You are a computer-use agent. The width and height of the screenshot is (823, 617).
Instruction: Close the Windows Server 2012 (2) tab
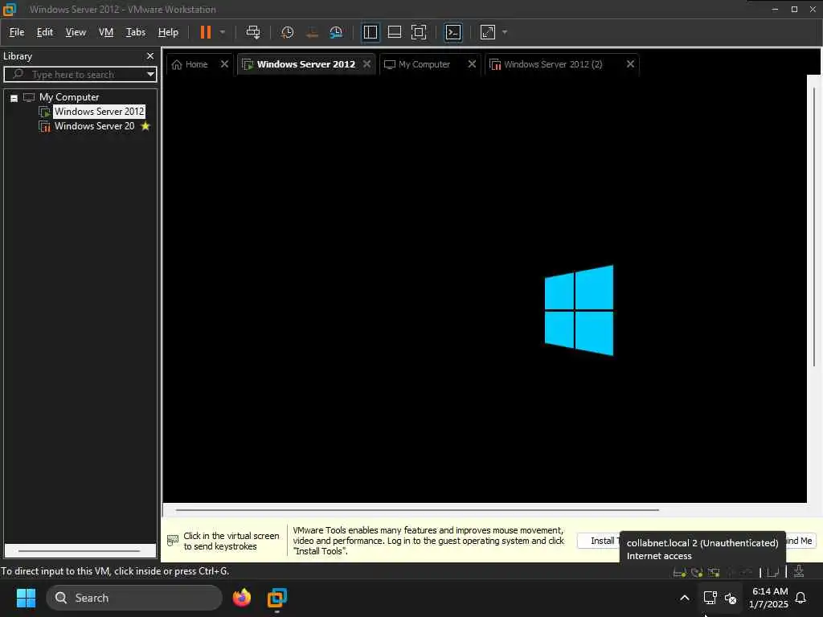630,64
